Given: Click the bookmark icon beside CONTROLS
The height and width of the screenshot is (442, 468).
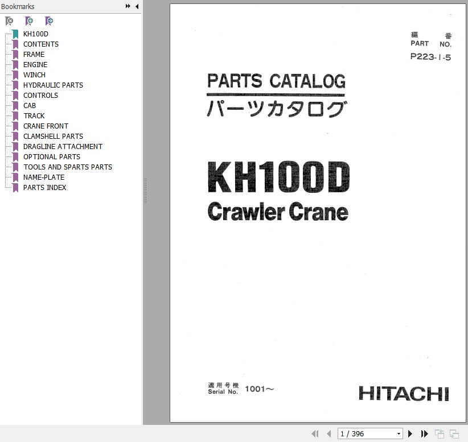Looking at the screenshot, I should click(15, 96).
